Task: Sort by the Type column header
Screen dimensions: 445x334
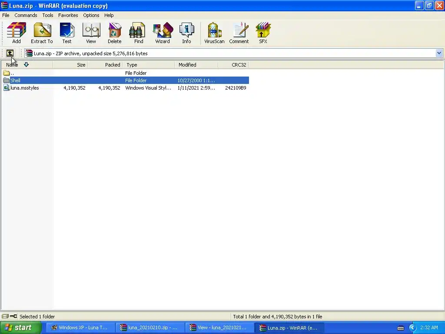Action: point(149,65)
